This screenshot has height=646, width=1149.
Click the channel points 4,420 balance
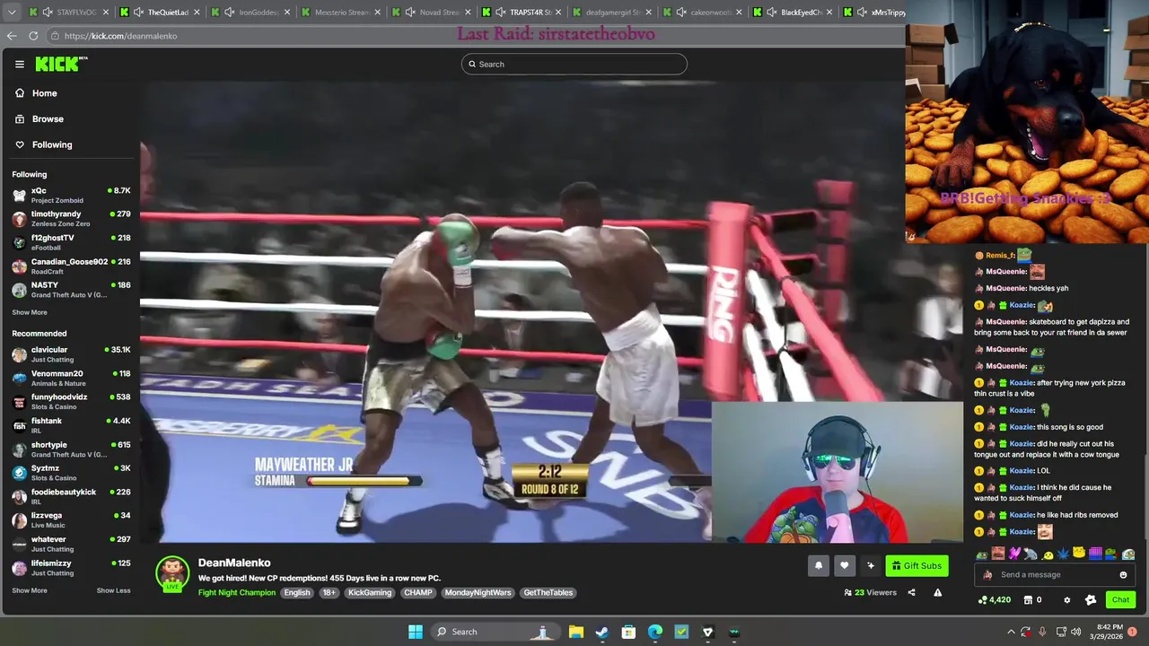[x=995, y=600]
